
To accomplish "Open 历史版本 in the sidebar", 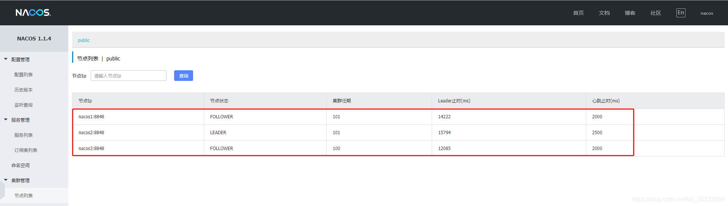I will click(24, 90).
